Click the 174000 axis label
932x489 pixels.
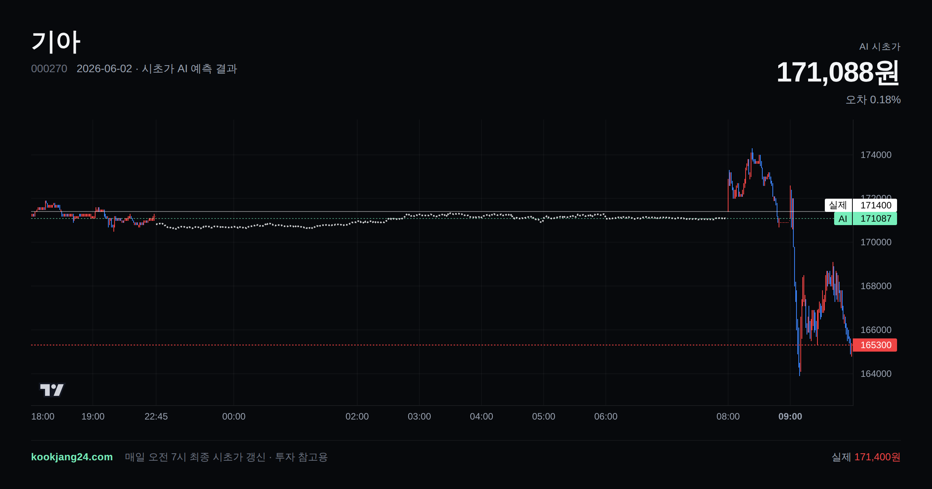(876, 155)
